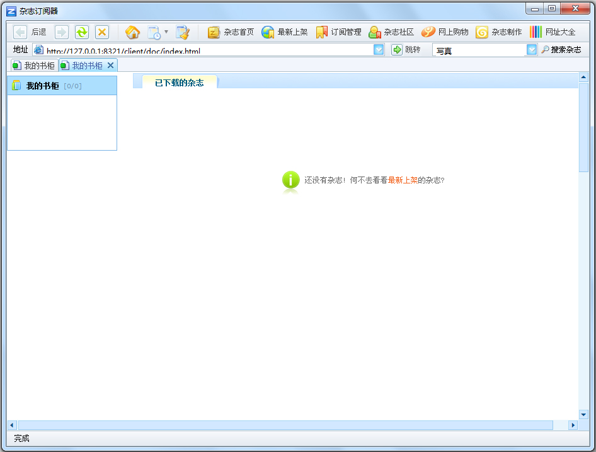Click the horizontal scrollbar left arrow
This screenshot has height=452, width=596.
(x=12, y=425)
